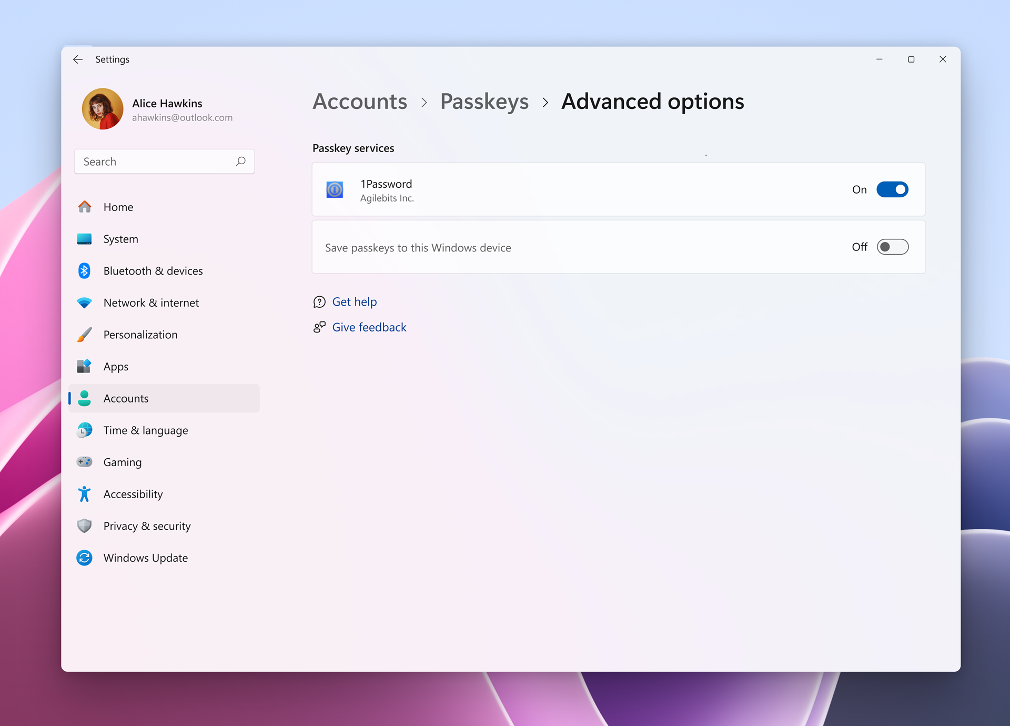The width and height of the screenshot is (1010, 726).
Task: Click the 1Password app icon
Action: click(335, 189)
